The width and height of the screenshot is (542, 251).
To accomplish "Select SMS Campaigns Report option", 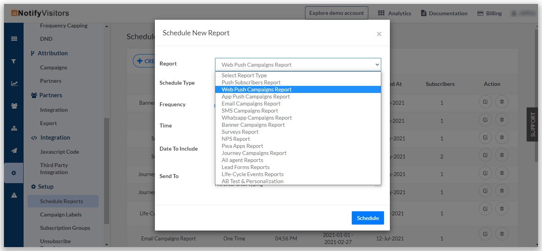I will [298, 111].
